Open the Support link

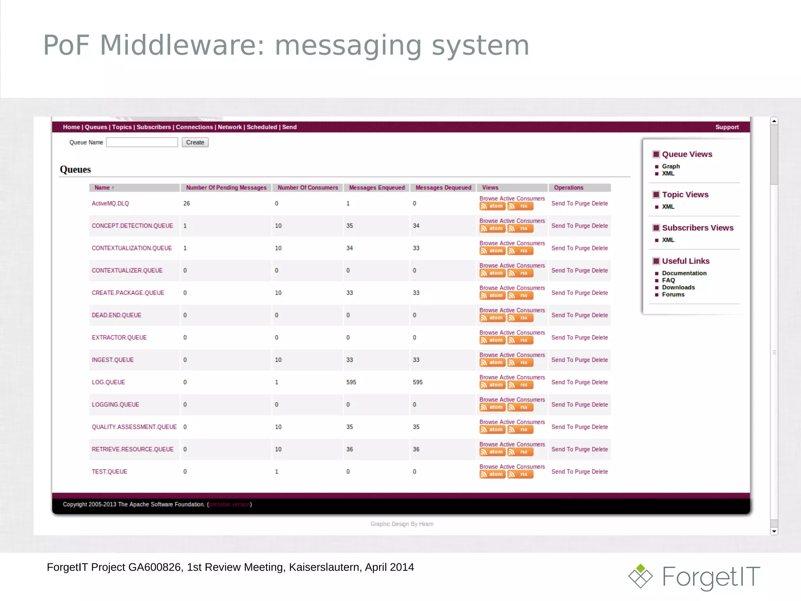point(727,127)
